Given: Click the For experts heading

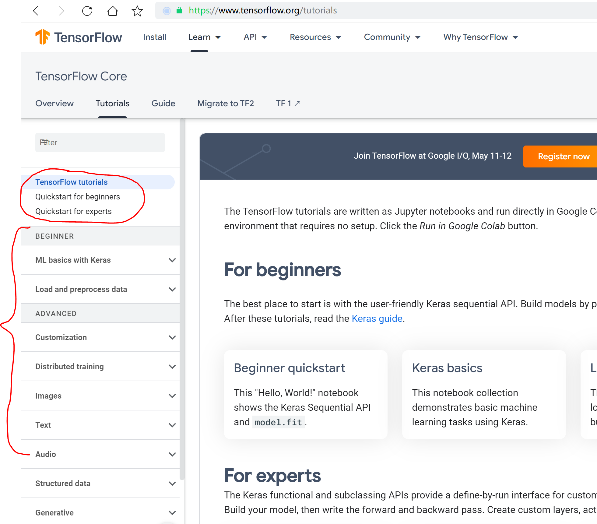Looking at the screenshot, I should pos(272,476).
